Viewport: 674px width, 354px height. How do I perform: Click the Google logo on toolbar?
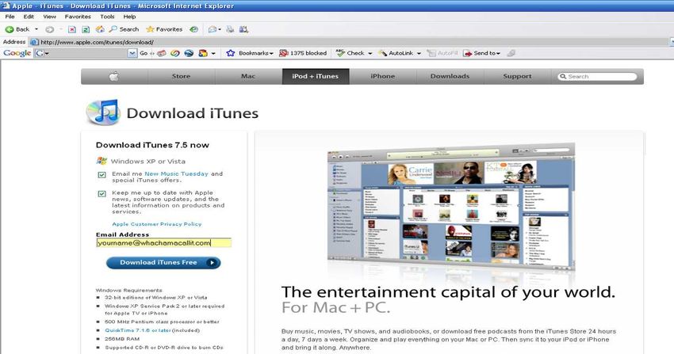tap(17, 53)
